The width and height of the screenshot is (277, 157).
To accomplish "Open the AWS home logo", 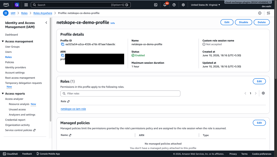I will click(6, 5).
